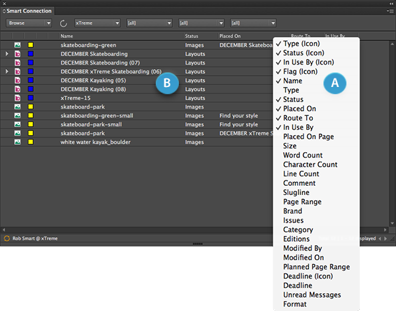
Task: Click image icon of skateboarding-green row
Action: (x=17, y=45)
